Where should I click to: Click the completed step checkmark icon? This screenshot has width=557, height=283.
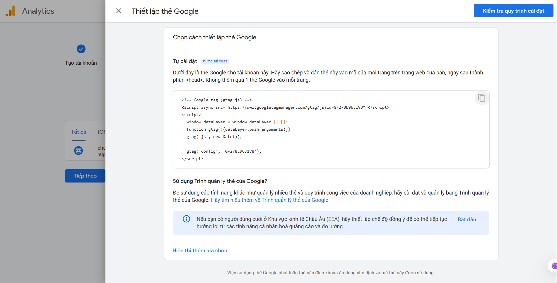[81, 49]
